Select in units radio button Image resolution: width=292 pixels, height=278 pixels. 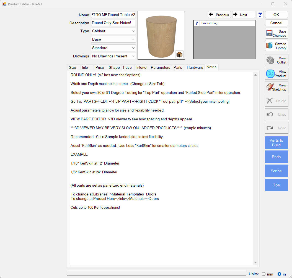coord(279,274)
